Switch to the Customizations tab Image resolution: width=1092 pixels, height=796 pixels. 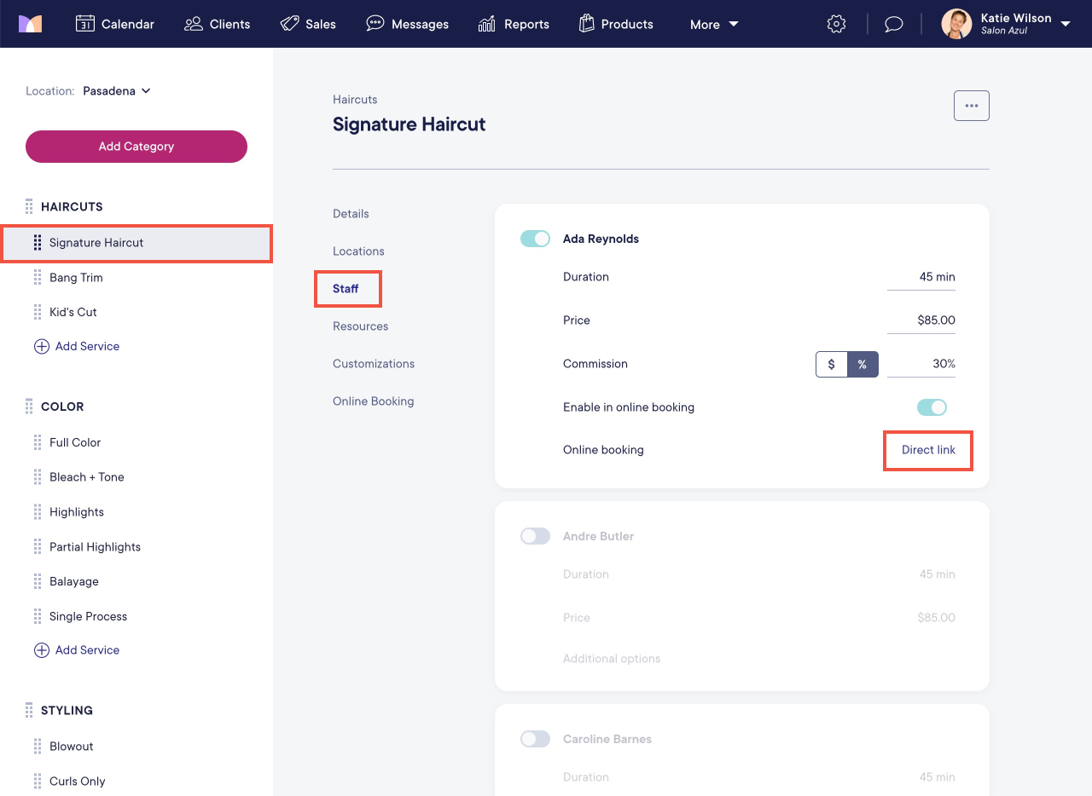click(x=373, y=363)
